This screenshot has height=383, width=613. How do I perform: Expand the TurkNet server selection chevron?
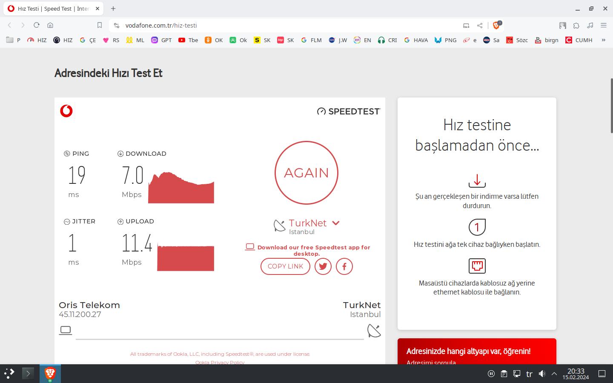(336, 223)
